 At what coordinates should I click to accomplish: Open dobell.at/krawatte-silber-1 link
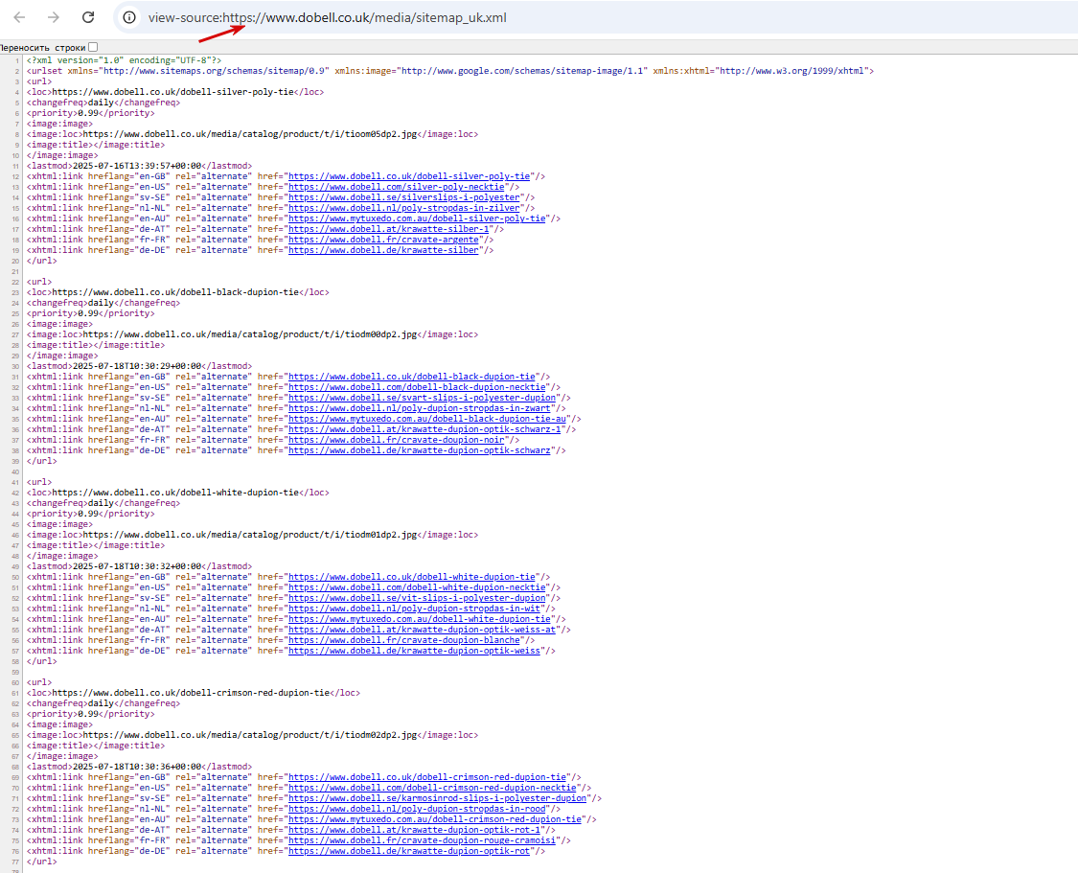pyautogui.click(x=388, y=229)
